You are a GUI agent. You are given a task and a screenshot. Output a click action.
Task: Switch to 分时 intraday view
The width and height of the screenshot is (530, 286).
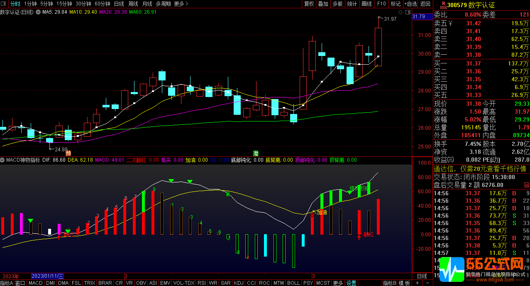click(15, 4)
